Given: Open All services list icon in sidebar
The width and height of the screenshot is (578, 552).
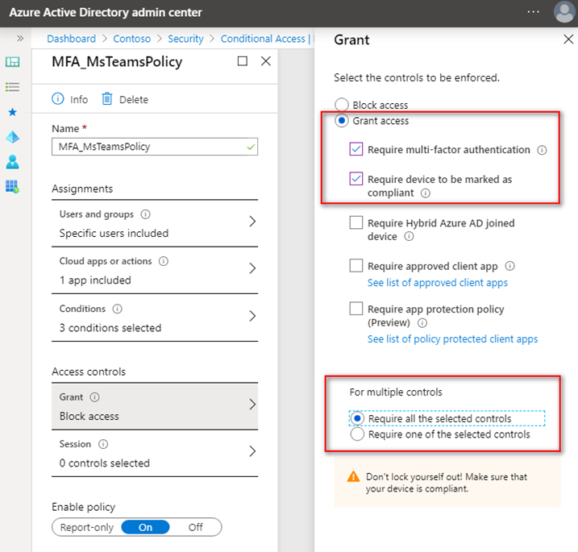Looking at the screenshot, I should 13,87.
